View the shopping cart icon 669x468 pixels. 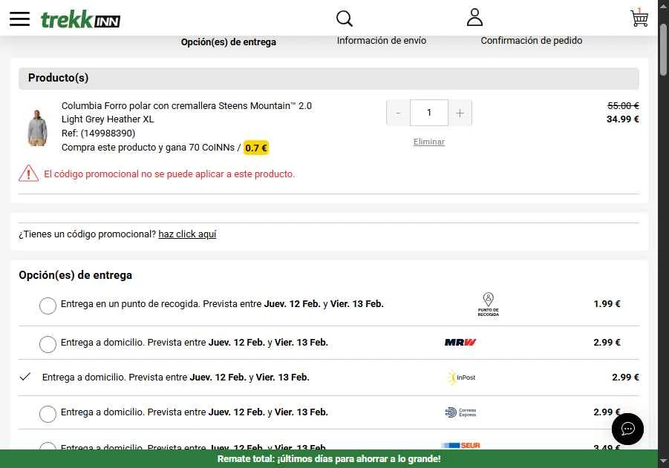(639, 18)
